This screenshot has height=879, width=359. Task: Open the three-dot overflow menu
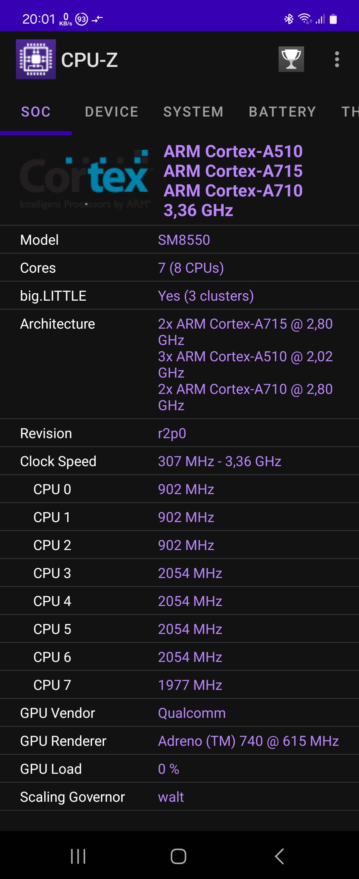pyautogui.click(x=336, y=59)
